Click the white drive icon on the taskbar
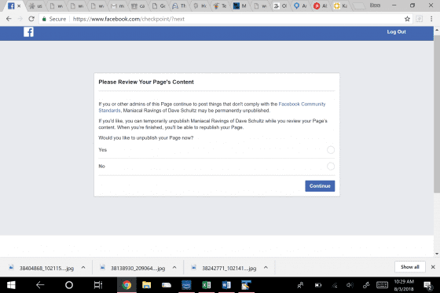Screen dimensions: 440x293 tap(167, 285)
